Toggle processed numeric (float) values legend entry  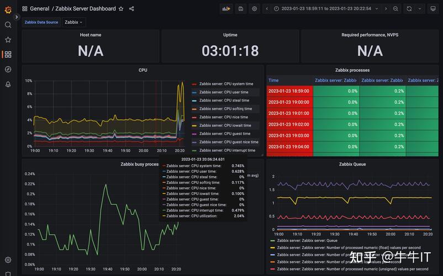pyautogui.click(x=349, y=248)
